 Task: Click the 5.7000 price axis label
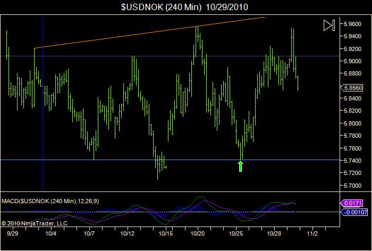[352, 186]
